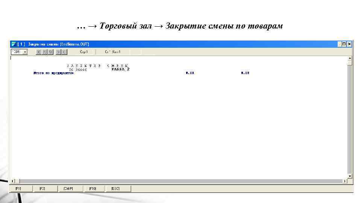Minimize the Закрытие смены window

click(339, 44)
